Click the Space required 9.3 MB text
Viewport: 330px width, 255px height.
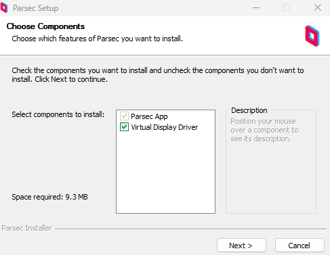tap(49, 197)
